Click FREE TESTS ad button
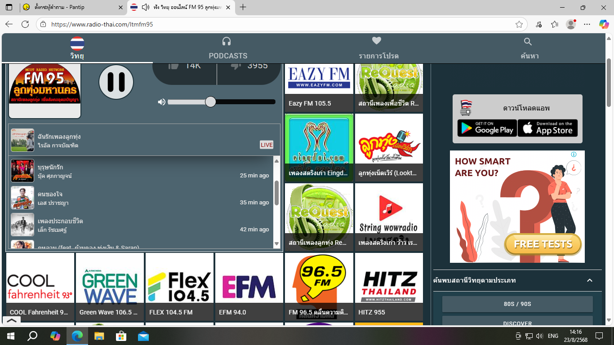The width and height of the screenshot is (614, 345). point(543,244)
